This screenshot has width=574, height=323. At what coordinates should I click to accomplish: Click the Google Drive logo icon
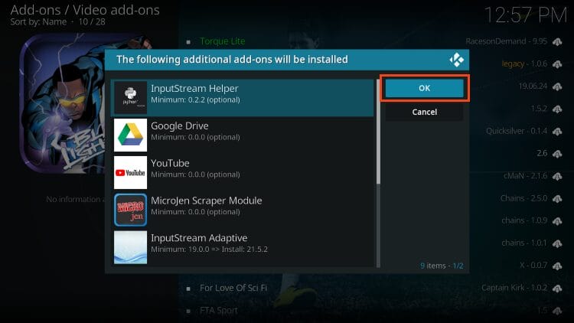point(130,135)
